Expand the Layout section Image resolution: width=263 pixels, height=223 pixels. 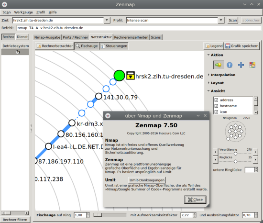point(208,83)
